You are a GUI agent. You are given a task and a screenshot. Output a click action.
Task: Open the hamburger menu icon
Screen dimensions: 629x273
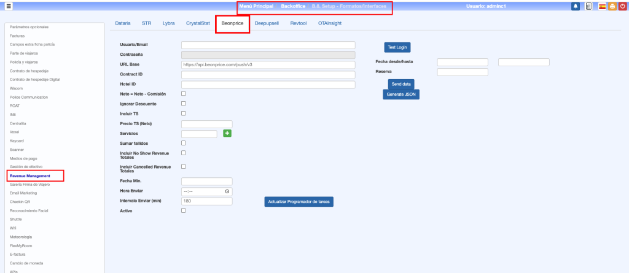click(9, 6)
